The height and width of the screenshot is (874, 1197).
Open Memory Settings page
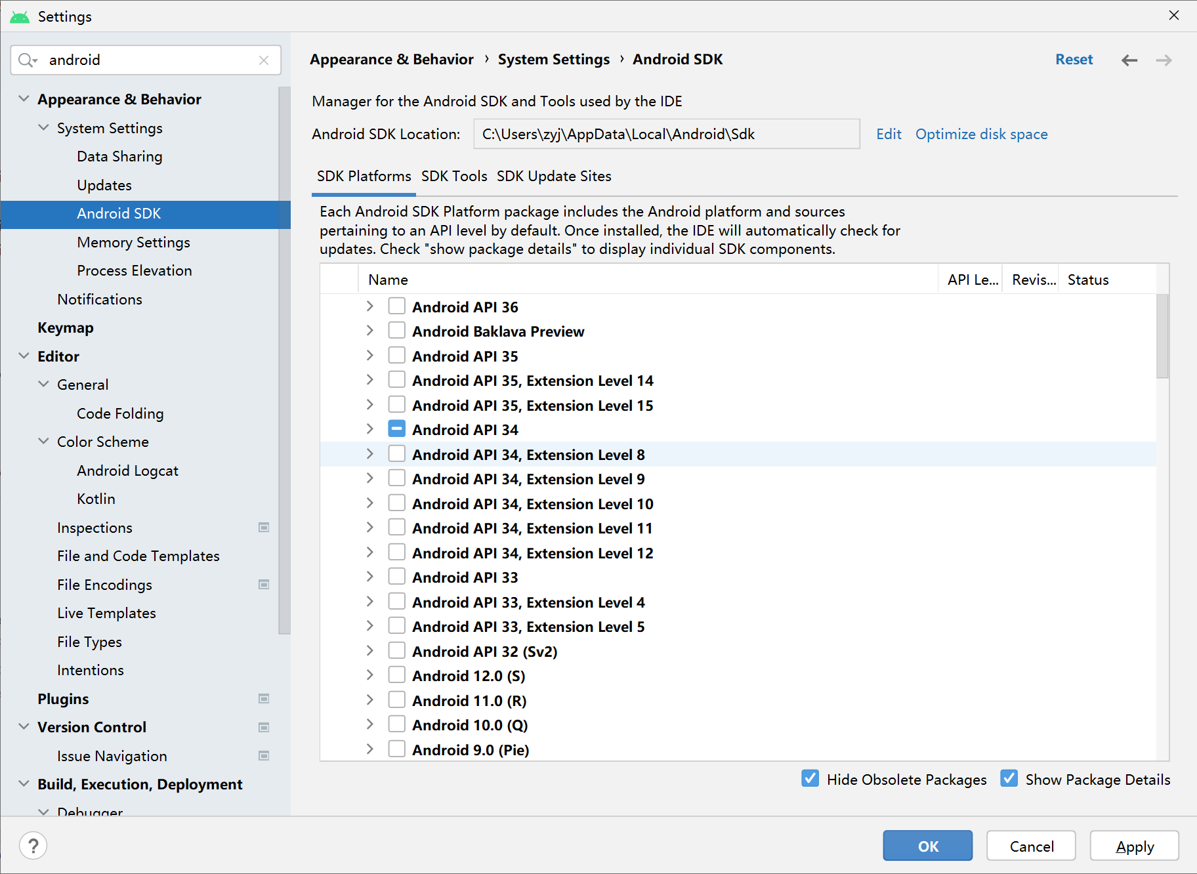tap(134, 242)
